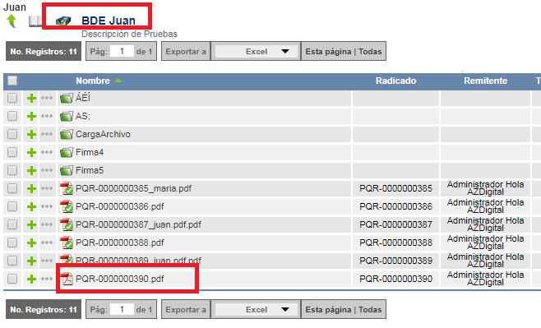
Task: Open three-dots menu for PQR-0000000387_juan.pdf.pdf
Action: (x=47, y=224)
